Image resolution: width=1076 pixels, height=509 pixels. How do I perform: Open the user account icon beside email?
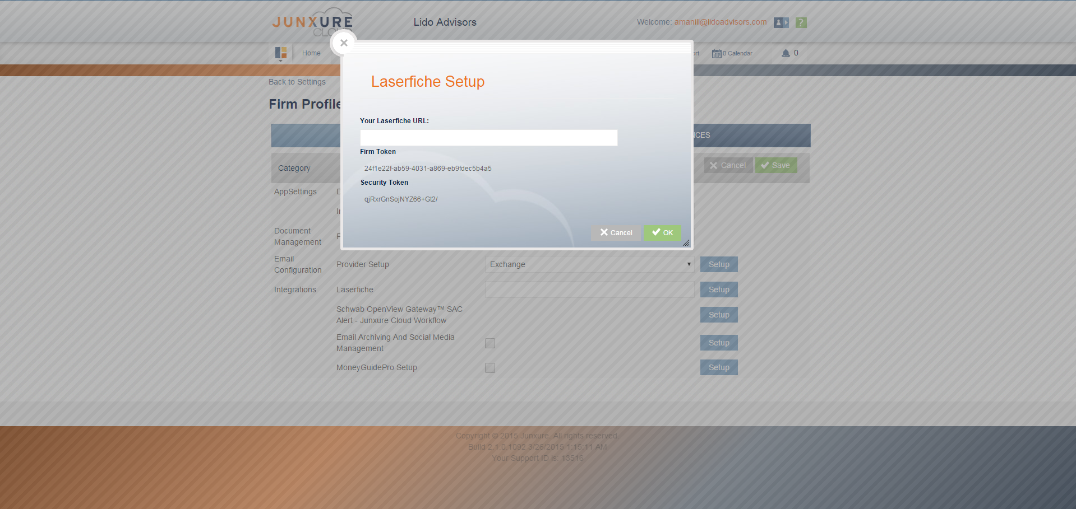781,22
